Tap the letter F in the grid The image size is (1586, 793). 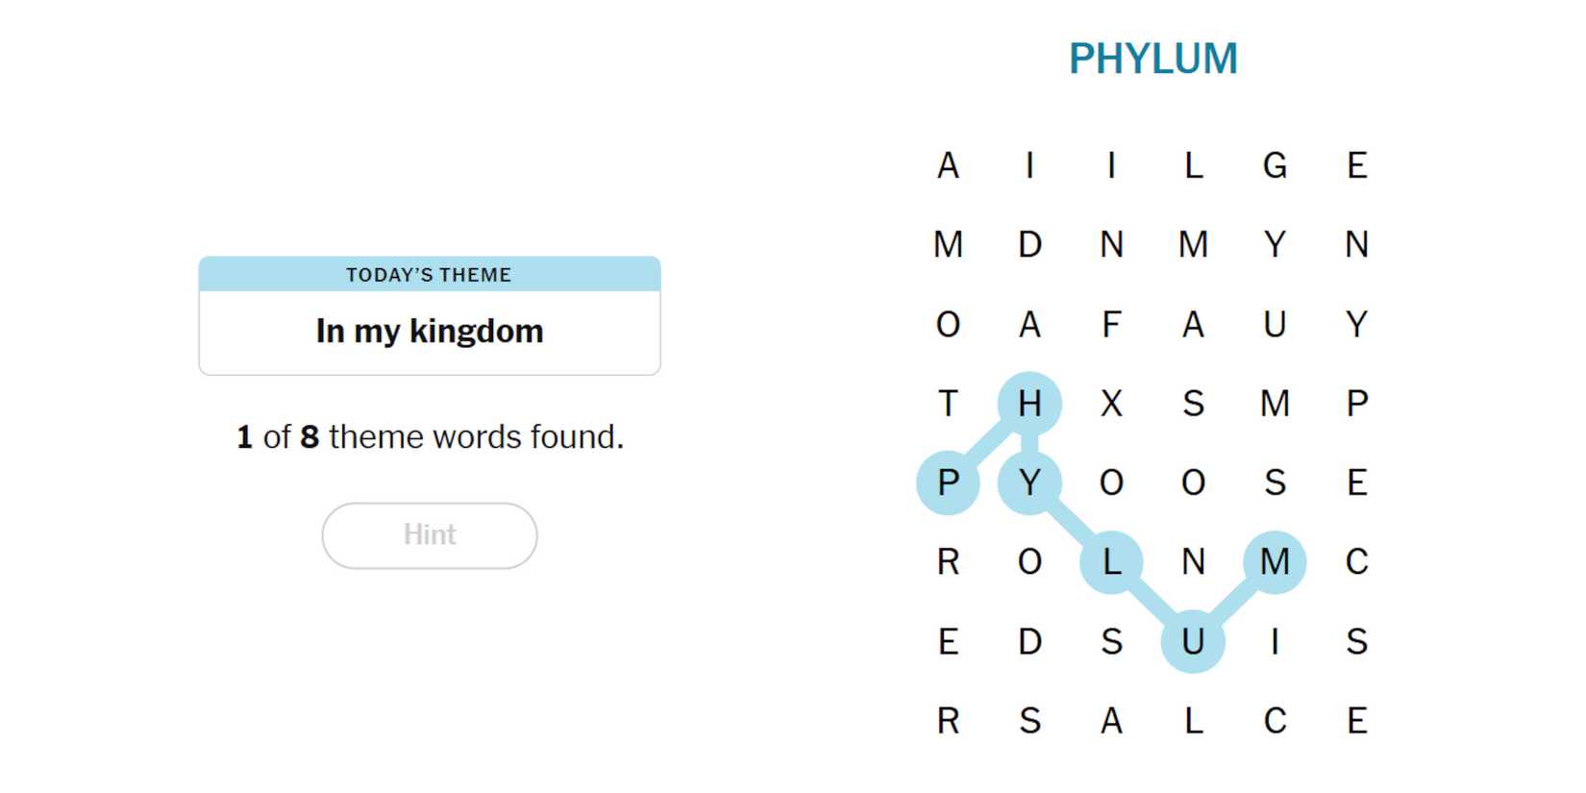[x=1111, y=325]
